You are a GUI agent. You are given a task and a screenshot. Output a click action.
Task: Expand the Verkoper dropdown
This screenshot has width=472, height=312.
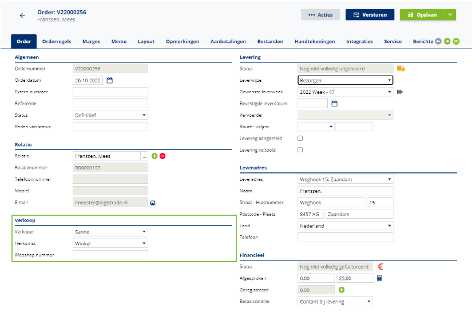110,232
